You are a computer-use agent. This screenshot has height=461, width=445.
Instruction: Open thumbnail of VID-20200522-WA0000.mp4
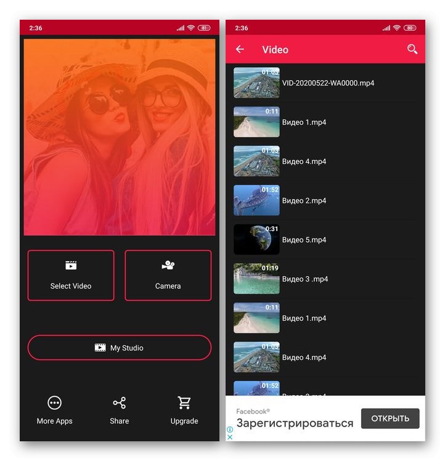pyautogui.click(x=256, y=83)
